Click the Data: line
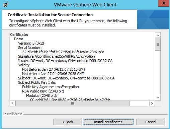 point(19,39)
